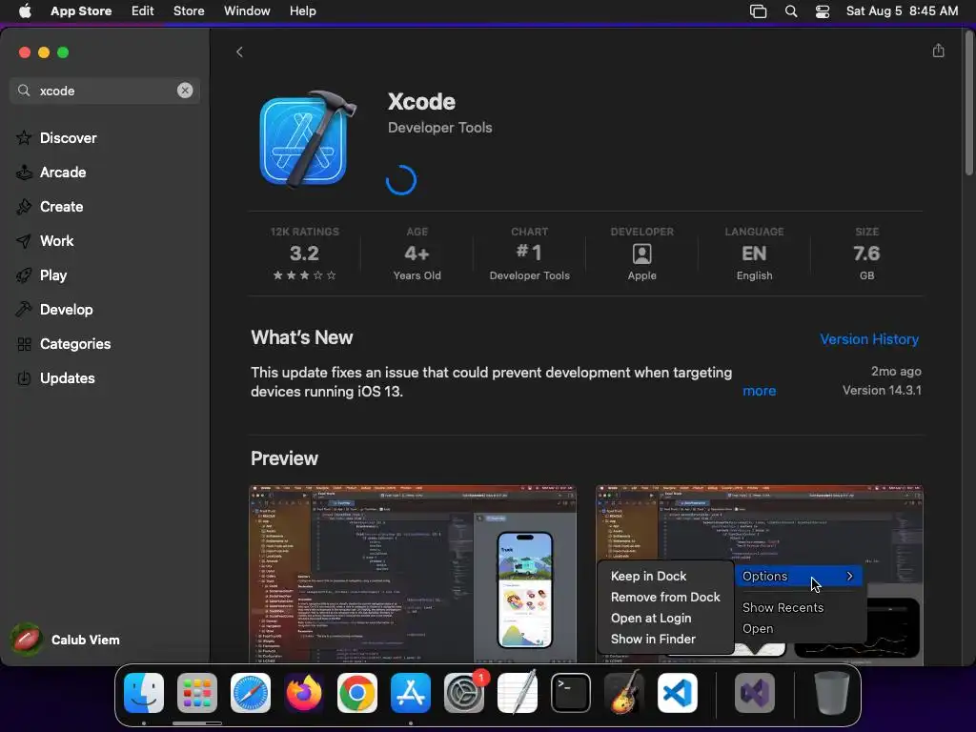Screen dimensions: 976x732
Task: Open the Store menu
Action: pos(189,10)
